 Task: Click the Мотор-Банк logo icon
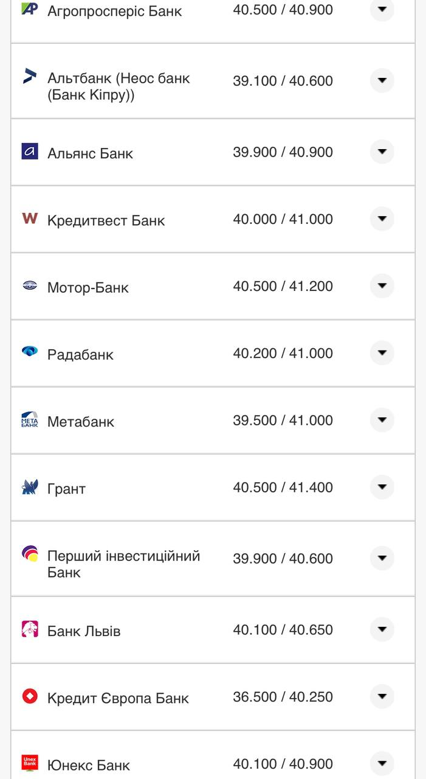30,285
